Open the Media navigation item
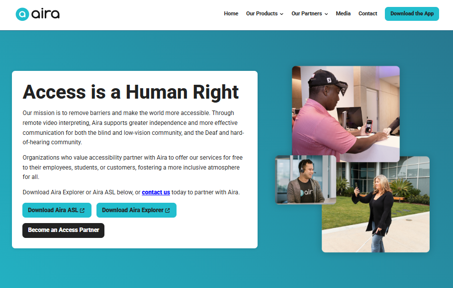 (343, 13)
